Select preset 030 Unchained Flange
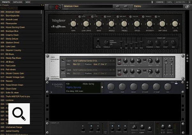The width and height of the screenshot is (192, 135). [x=21, y=127]
